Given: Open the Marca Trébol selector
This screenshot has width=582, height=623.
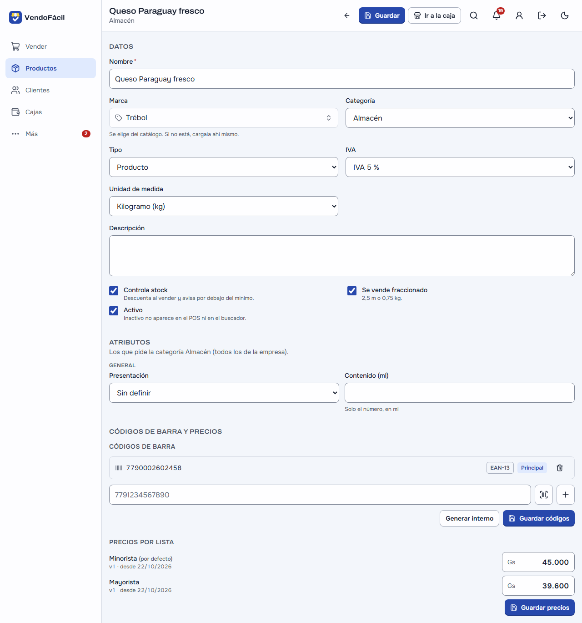Looking at the screenshot, I should point(224,118).
